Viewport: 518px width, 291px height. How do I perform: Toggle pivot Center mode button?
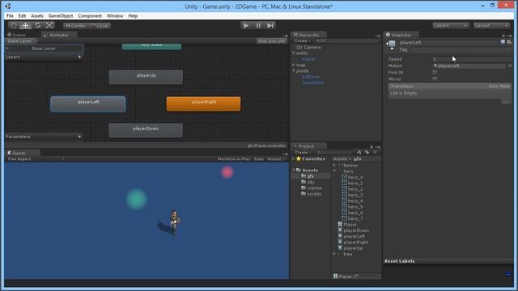75,26
